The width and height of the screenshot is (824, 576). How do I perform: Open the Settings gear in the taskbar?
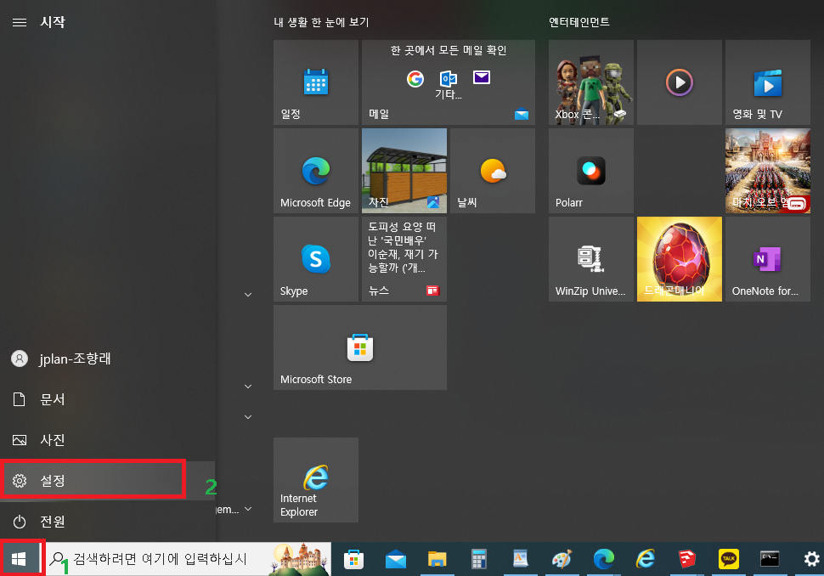pos(811,559)
